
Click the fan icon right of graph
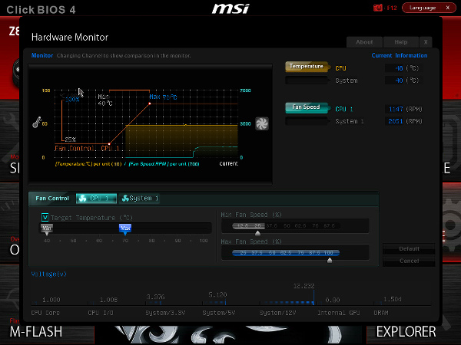coord(262,123)
